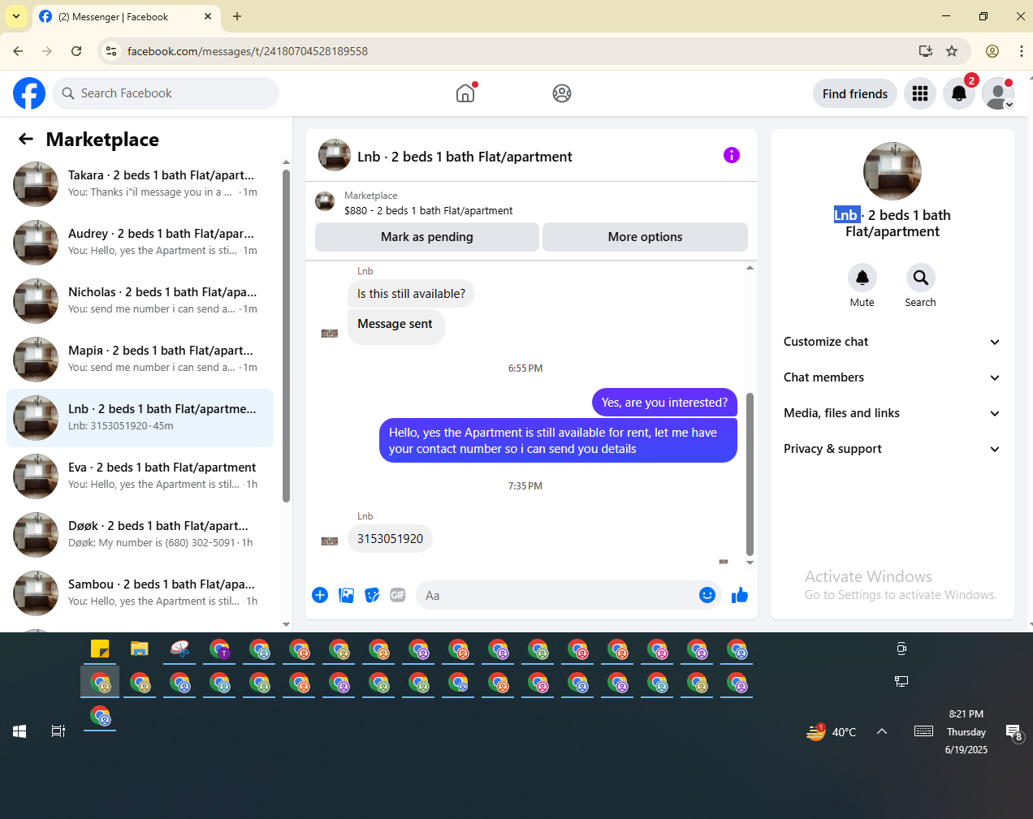This screenshot has width=1033, height=819.
Task: Open more actions plus icon in composer
Action: [320, 595]
